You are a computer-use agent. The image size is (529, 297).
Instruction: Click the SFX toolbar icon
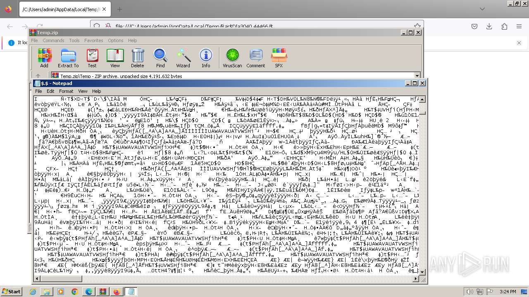[279, 58]
